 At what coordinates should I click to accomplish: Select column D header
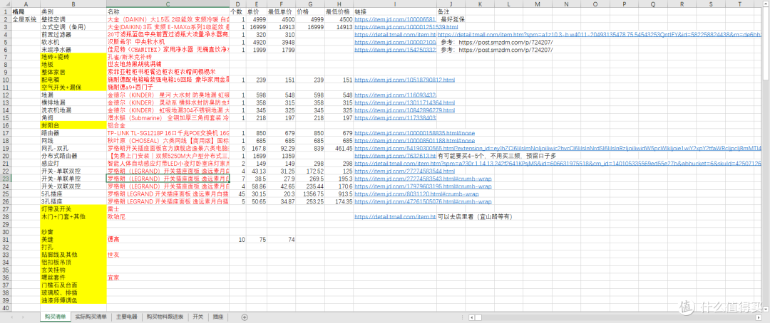tap(237, 4)
